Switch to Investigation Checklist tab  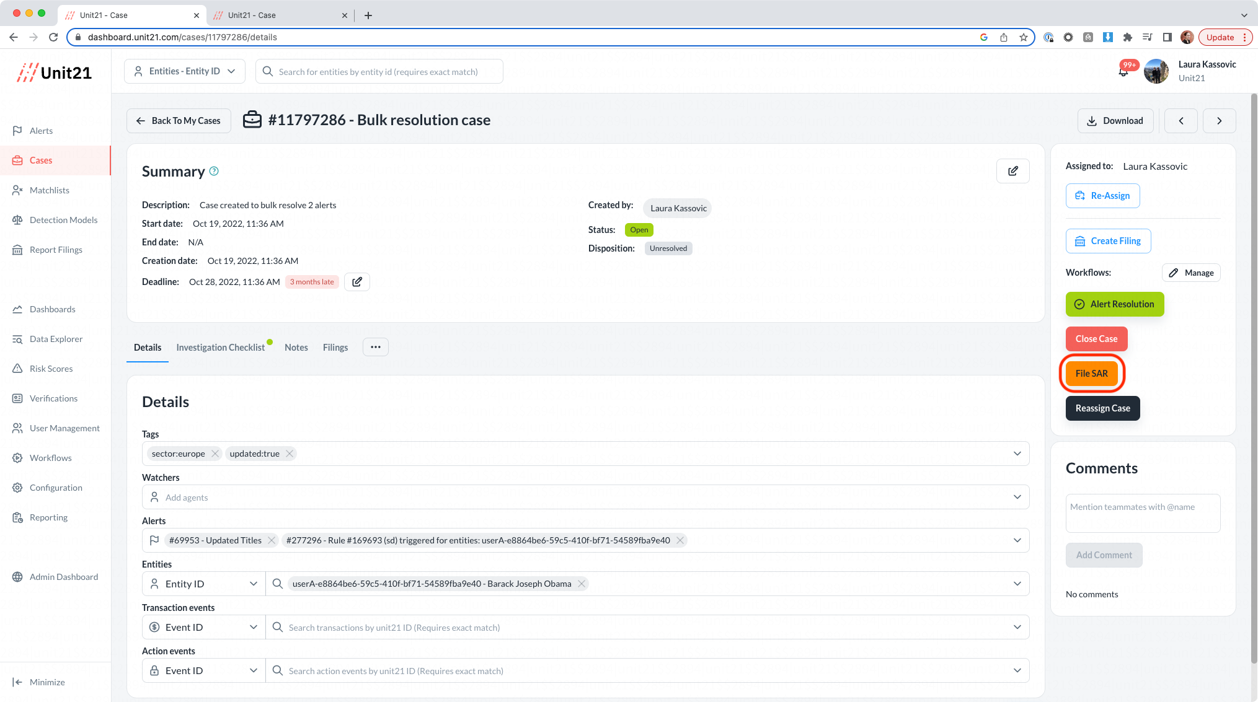point(220,348)
